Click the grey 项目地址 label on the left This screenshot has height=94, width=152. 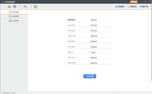[x=71, y=25]
